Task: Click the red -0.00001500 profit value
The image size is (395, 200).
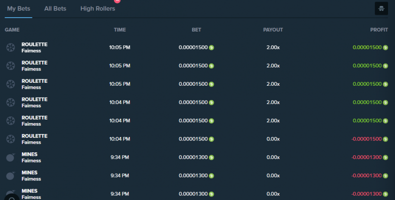Action: click(366, 139)
